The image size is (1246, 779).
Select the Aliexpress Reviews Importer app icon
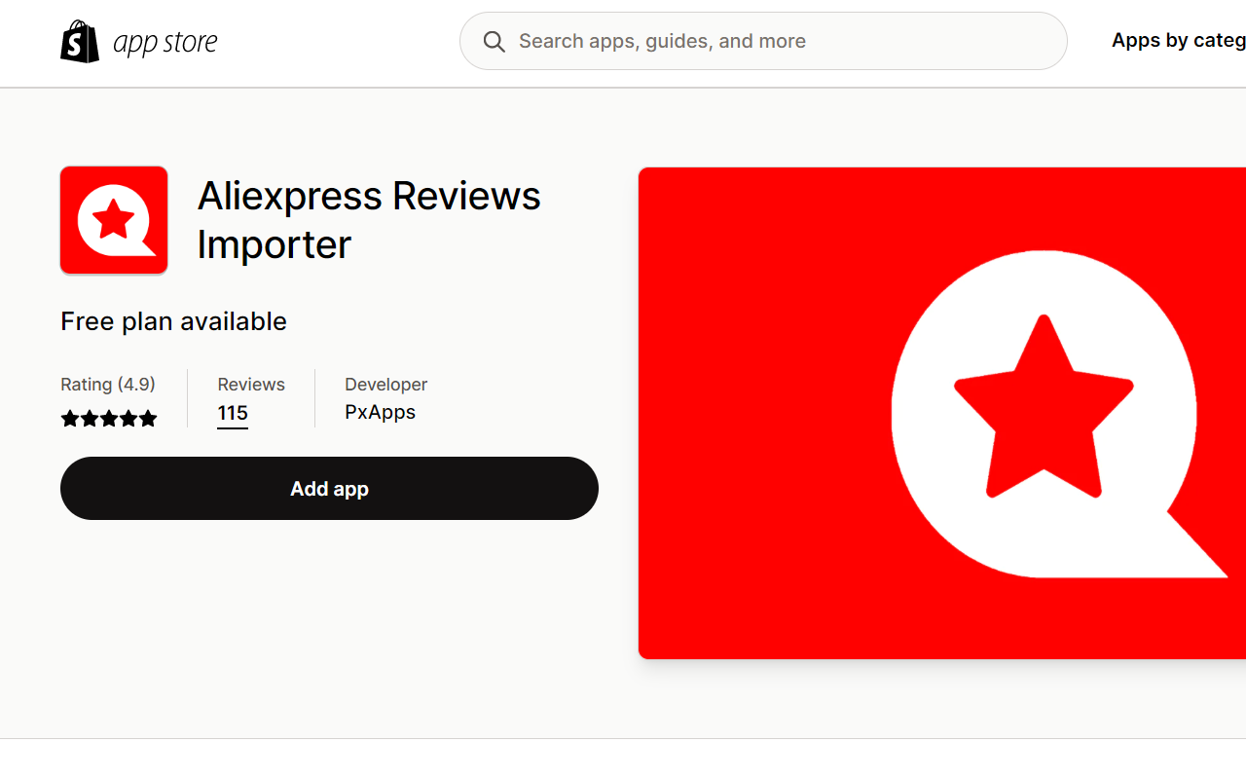[113, 220]
